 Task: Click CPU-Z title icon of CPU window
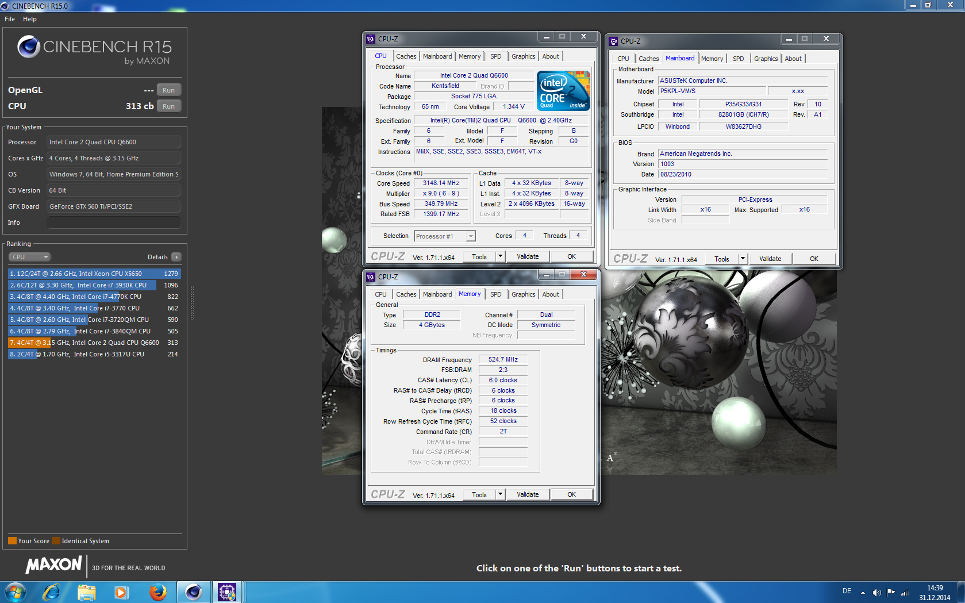(371, 39)
